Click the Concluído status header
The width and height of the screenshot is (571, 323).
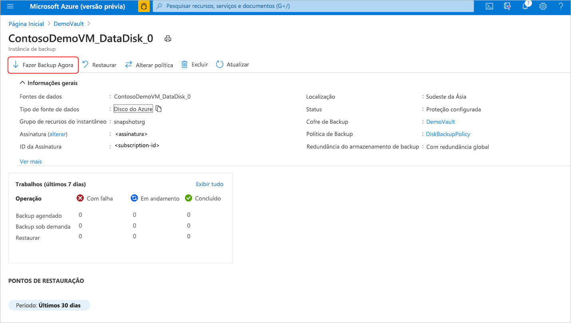pos(203,198)
